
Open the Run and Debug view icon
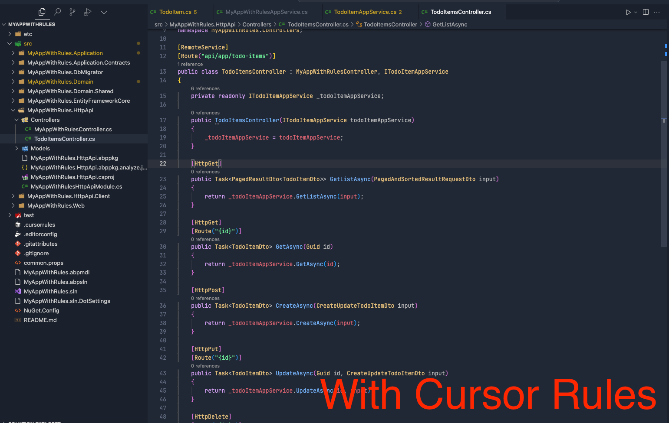pos(88,12)
